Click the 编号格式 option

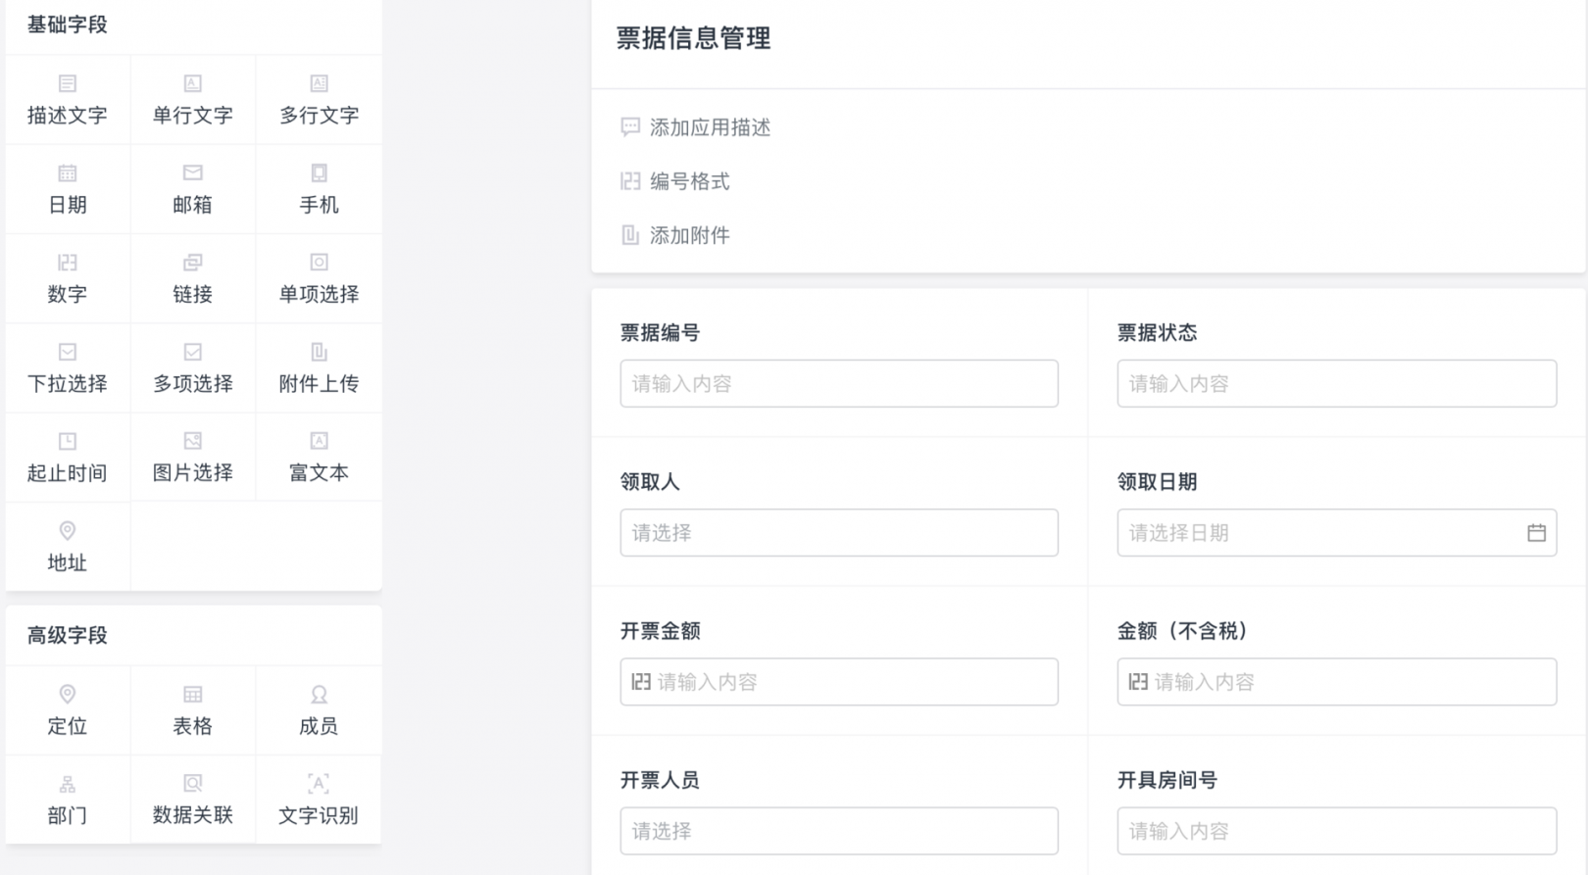point(689,181)
